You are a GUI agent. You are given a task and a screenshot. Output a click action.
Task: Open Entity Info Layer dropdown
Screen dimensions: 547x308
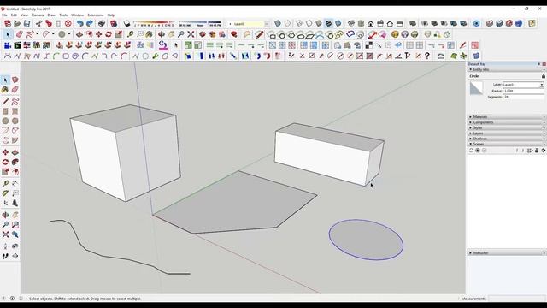542,85
